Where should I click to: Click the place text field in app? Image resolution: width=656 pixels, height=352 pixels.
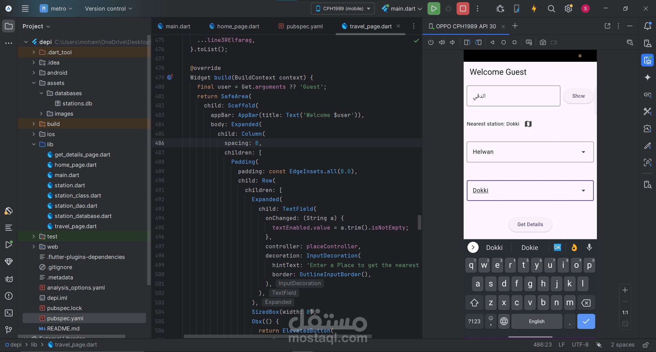[513, 96]
